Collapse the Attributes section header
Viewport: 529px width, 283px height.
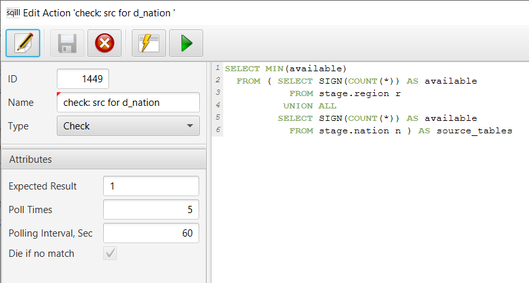(x=103, y=159)
